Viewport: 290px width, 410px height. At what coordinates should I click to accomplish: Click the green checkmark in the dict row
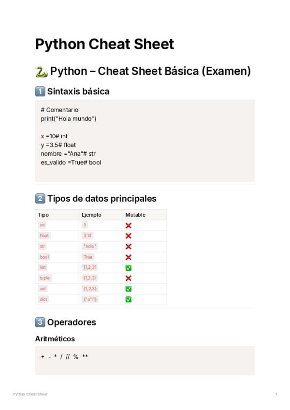[x=129, y=299]
